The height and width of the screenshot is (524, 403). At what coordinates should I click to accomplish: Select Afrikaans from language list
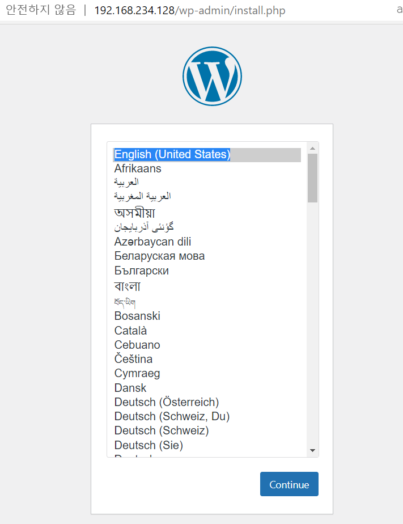pos(207,169)
